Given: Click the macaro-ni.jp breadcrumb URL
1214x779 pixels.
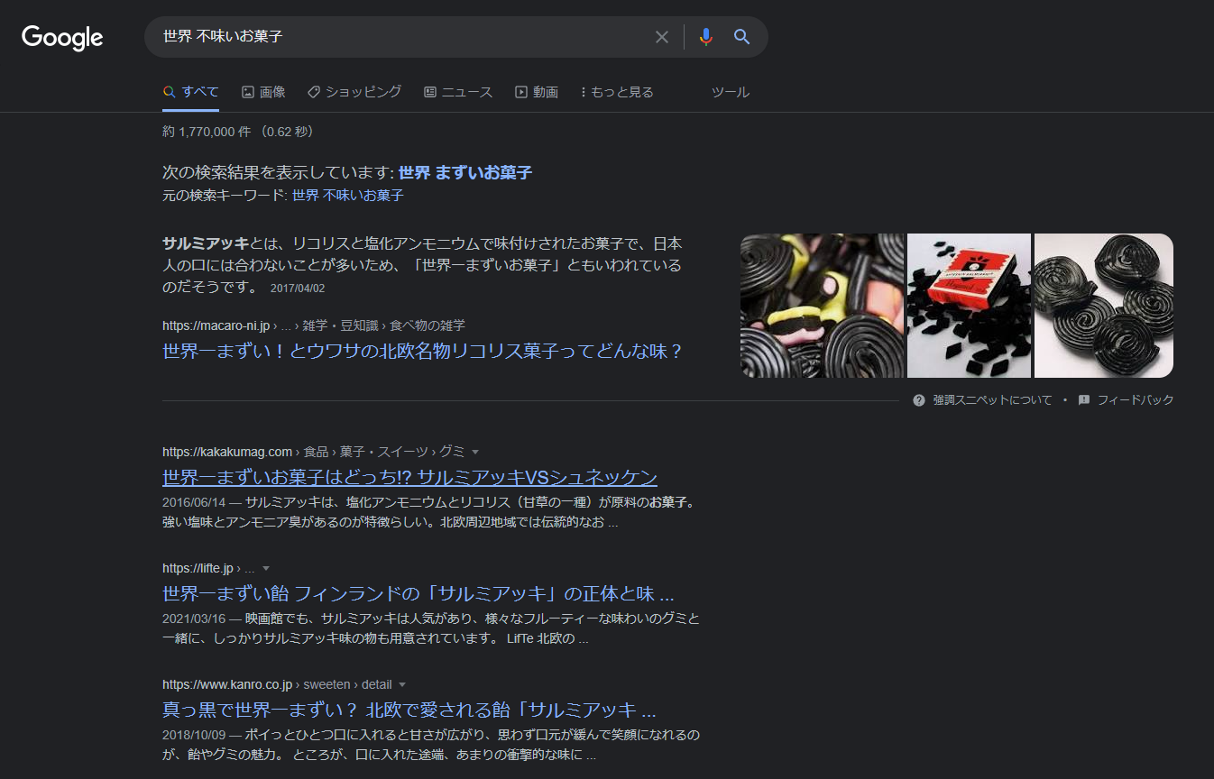Looking at the screenshot, I should pos(314,325).
